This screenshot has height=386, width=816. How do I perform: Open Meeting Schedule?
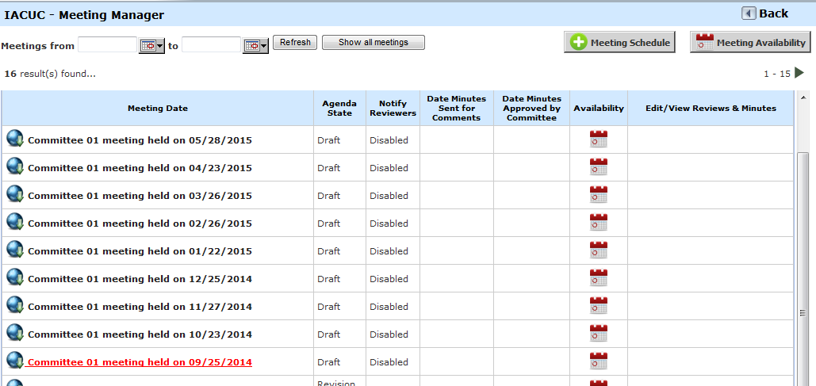[620, 43]
